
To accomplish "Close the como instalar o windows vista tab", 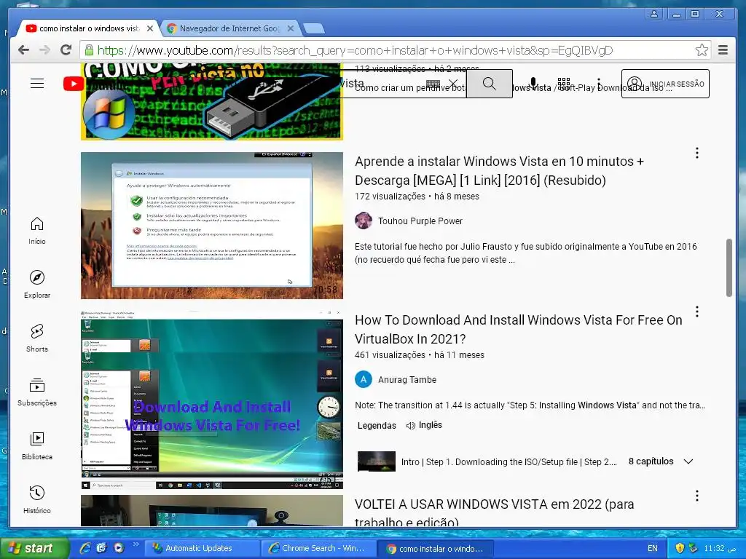I will tap(150, 28).
